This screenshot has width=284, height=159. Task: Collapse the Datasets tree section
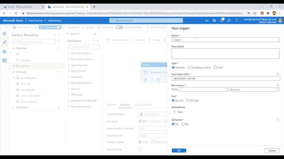[x=14, y=72]
